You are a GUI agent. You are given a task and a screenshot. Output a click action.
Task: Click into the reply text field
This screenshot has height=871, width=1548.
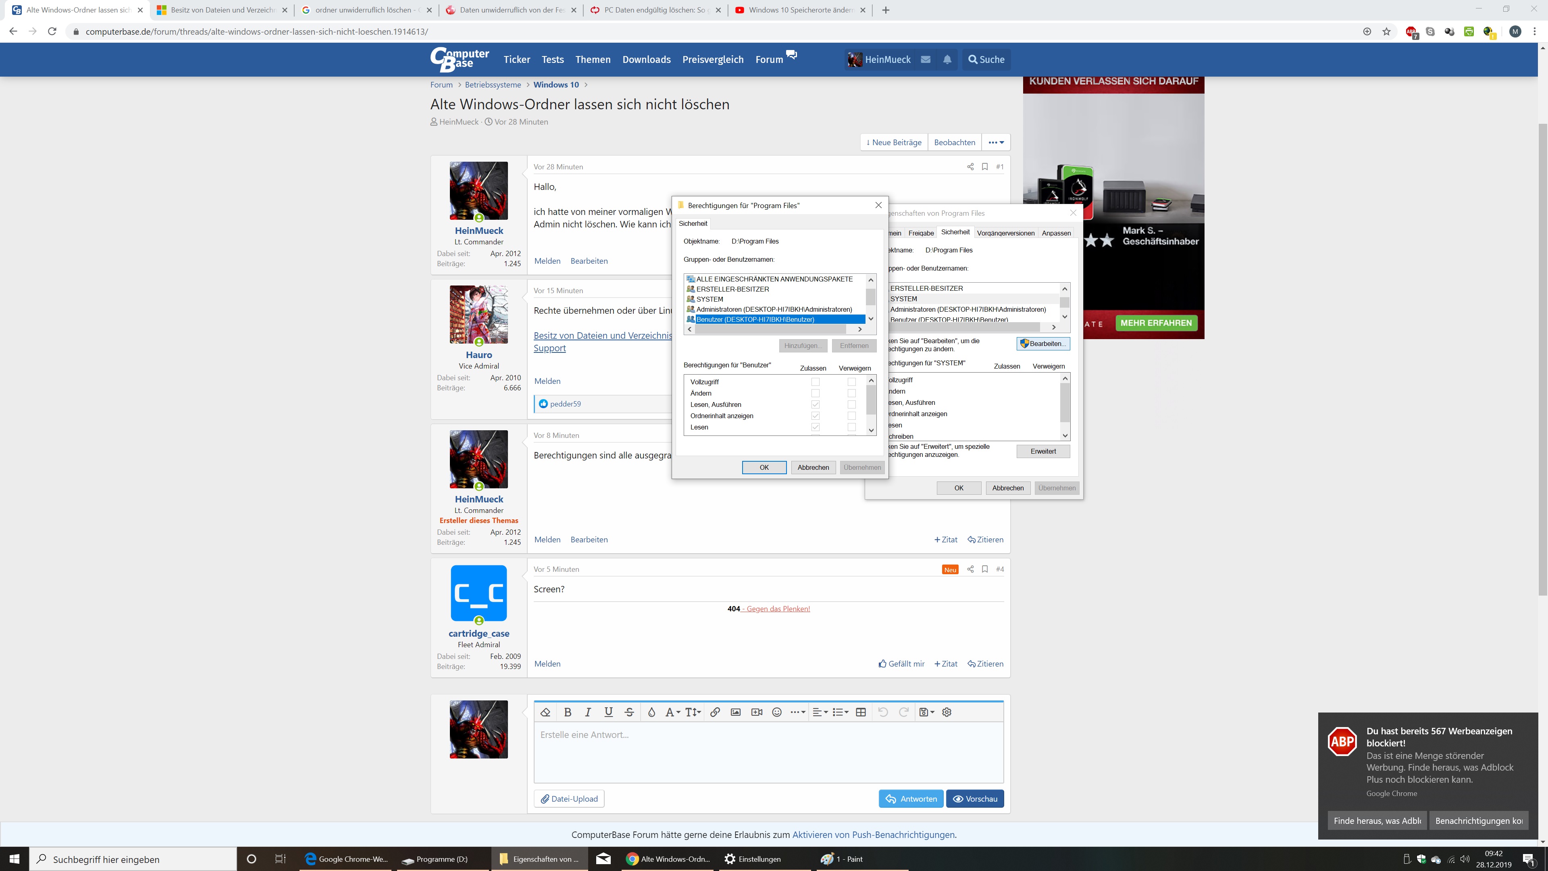pyautogui.click(x=768, y=751)
